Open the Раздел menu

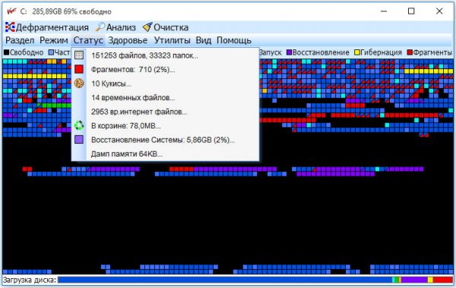coord(20,40)
